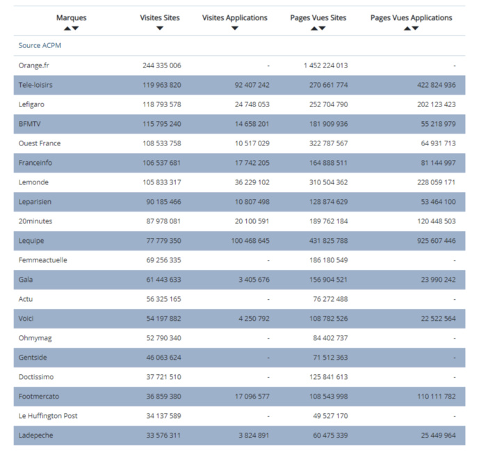Click the Visites Sites descending sort arrow
This screenshot has height=455, width=479.
pos(160,29)
